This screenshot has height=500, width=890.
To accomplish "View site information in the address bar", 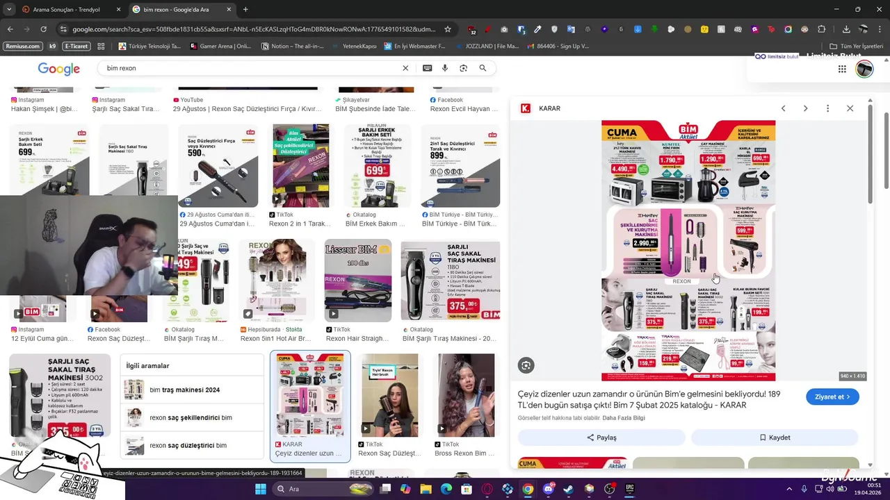I will click(63, 29).
